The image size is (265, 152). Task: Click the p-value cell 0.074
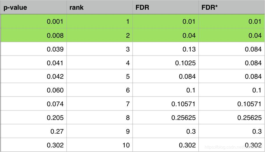pyautogui.click(x=34, y=104)
